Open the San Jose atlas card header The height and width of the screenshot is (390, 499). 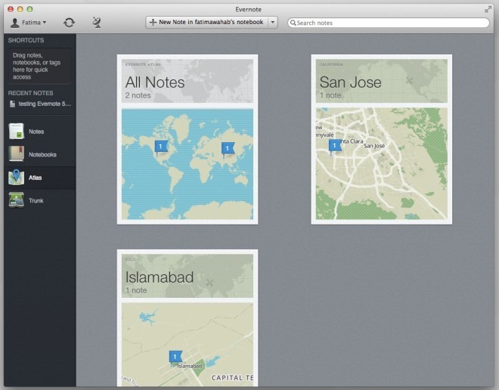(382, 81)
